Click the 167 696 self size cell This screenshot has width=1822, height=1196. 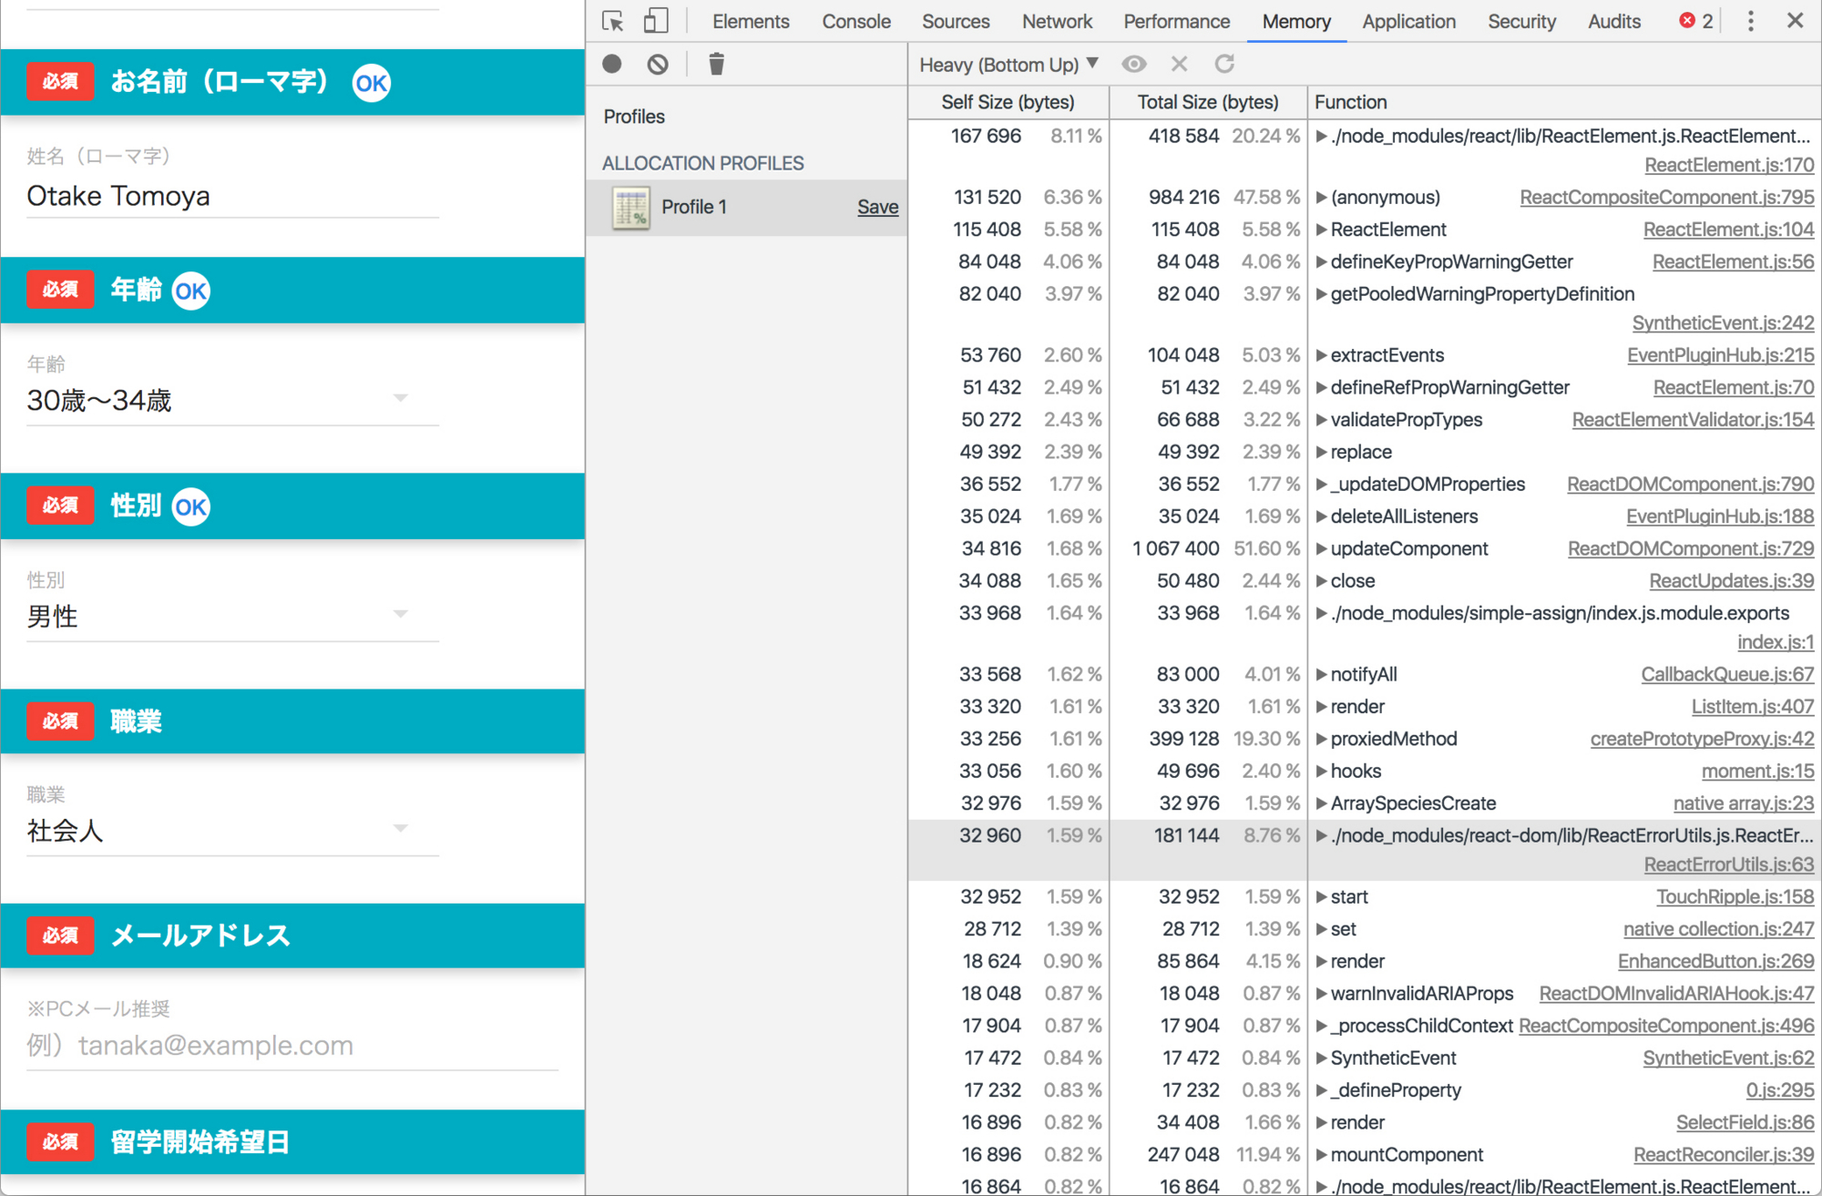pyautogui.click(x=986, y=137)
